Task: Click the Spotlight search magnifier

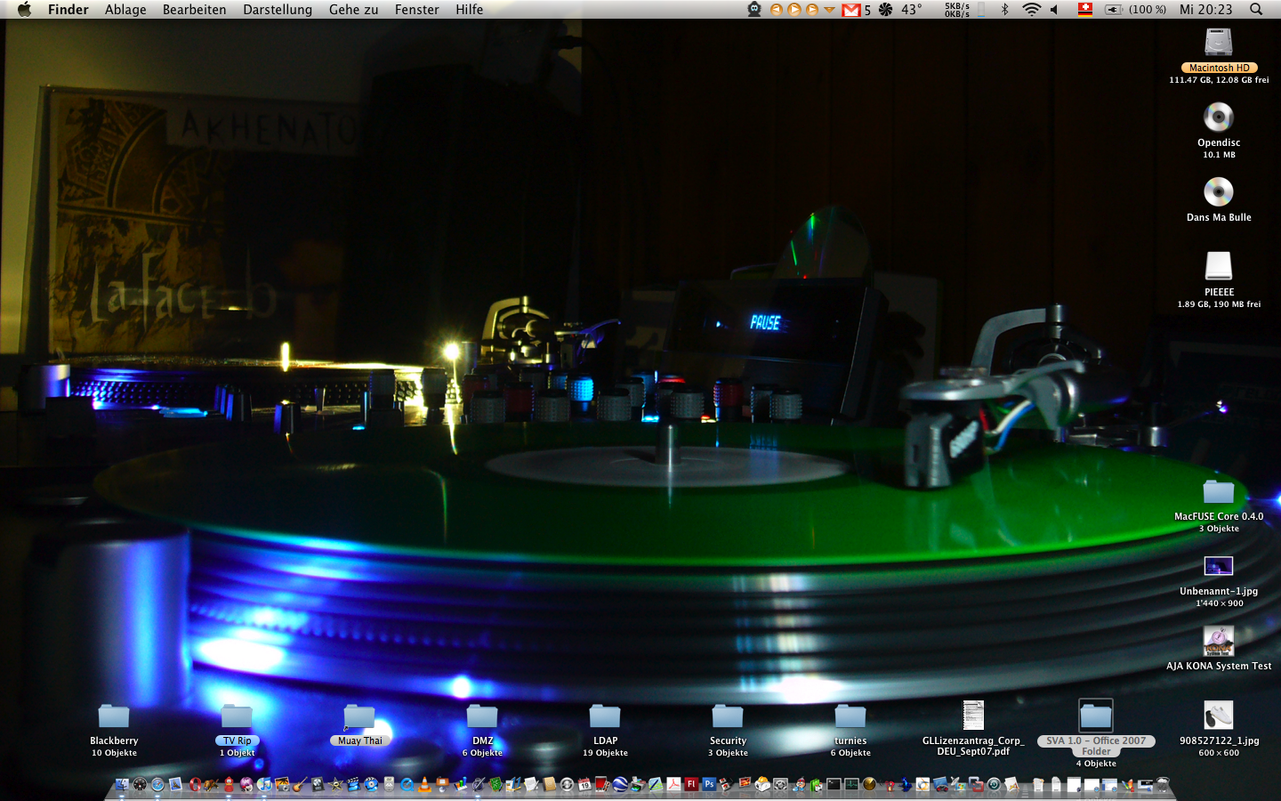Action: coord(1256,10)
